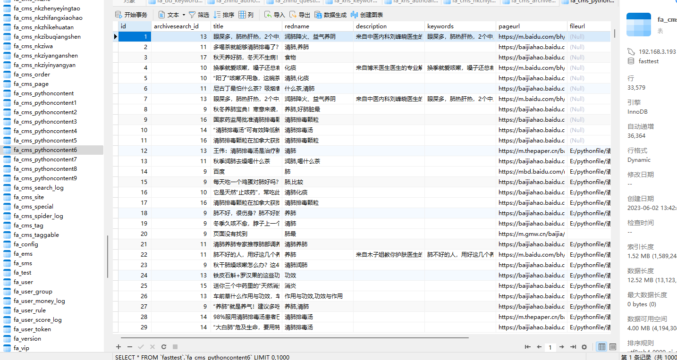677x360 pixels.
Task: Go to the last page of records
Action: click(x=573, y=347)
